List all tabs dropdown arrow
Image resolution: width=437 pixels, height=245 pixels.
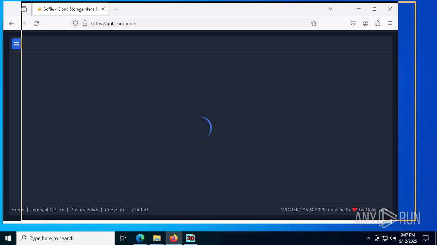(330, 9)
